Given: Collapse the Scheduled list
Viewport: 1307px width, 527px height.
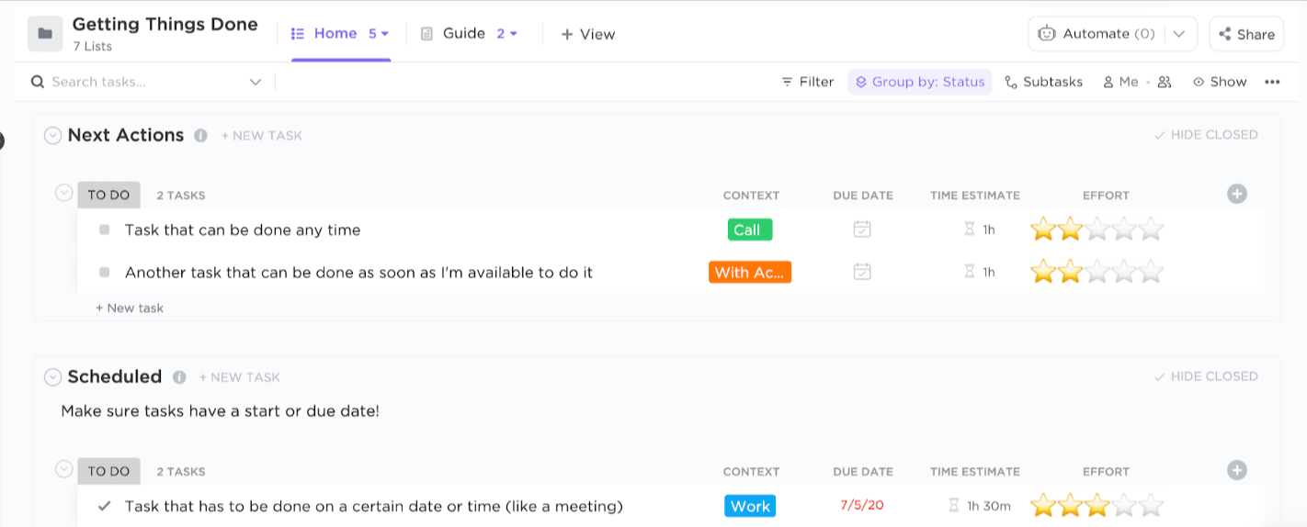Looking at the screenshot, I should pyautogui.click(x=53, y=376).
